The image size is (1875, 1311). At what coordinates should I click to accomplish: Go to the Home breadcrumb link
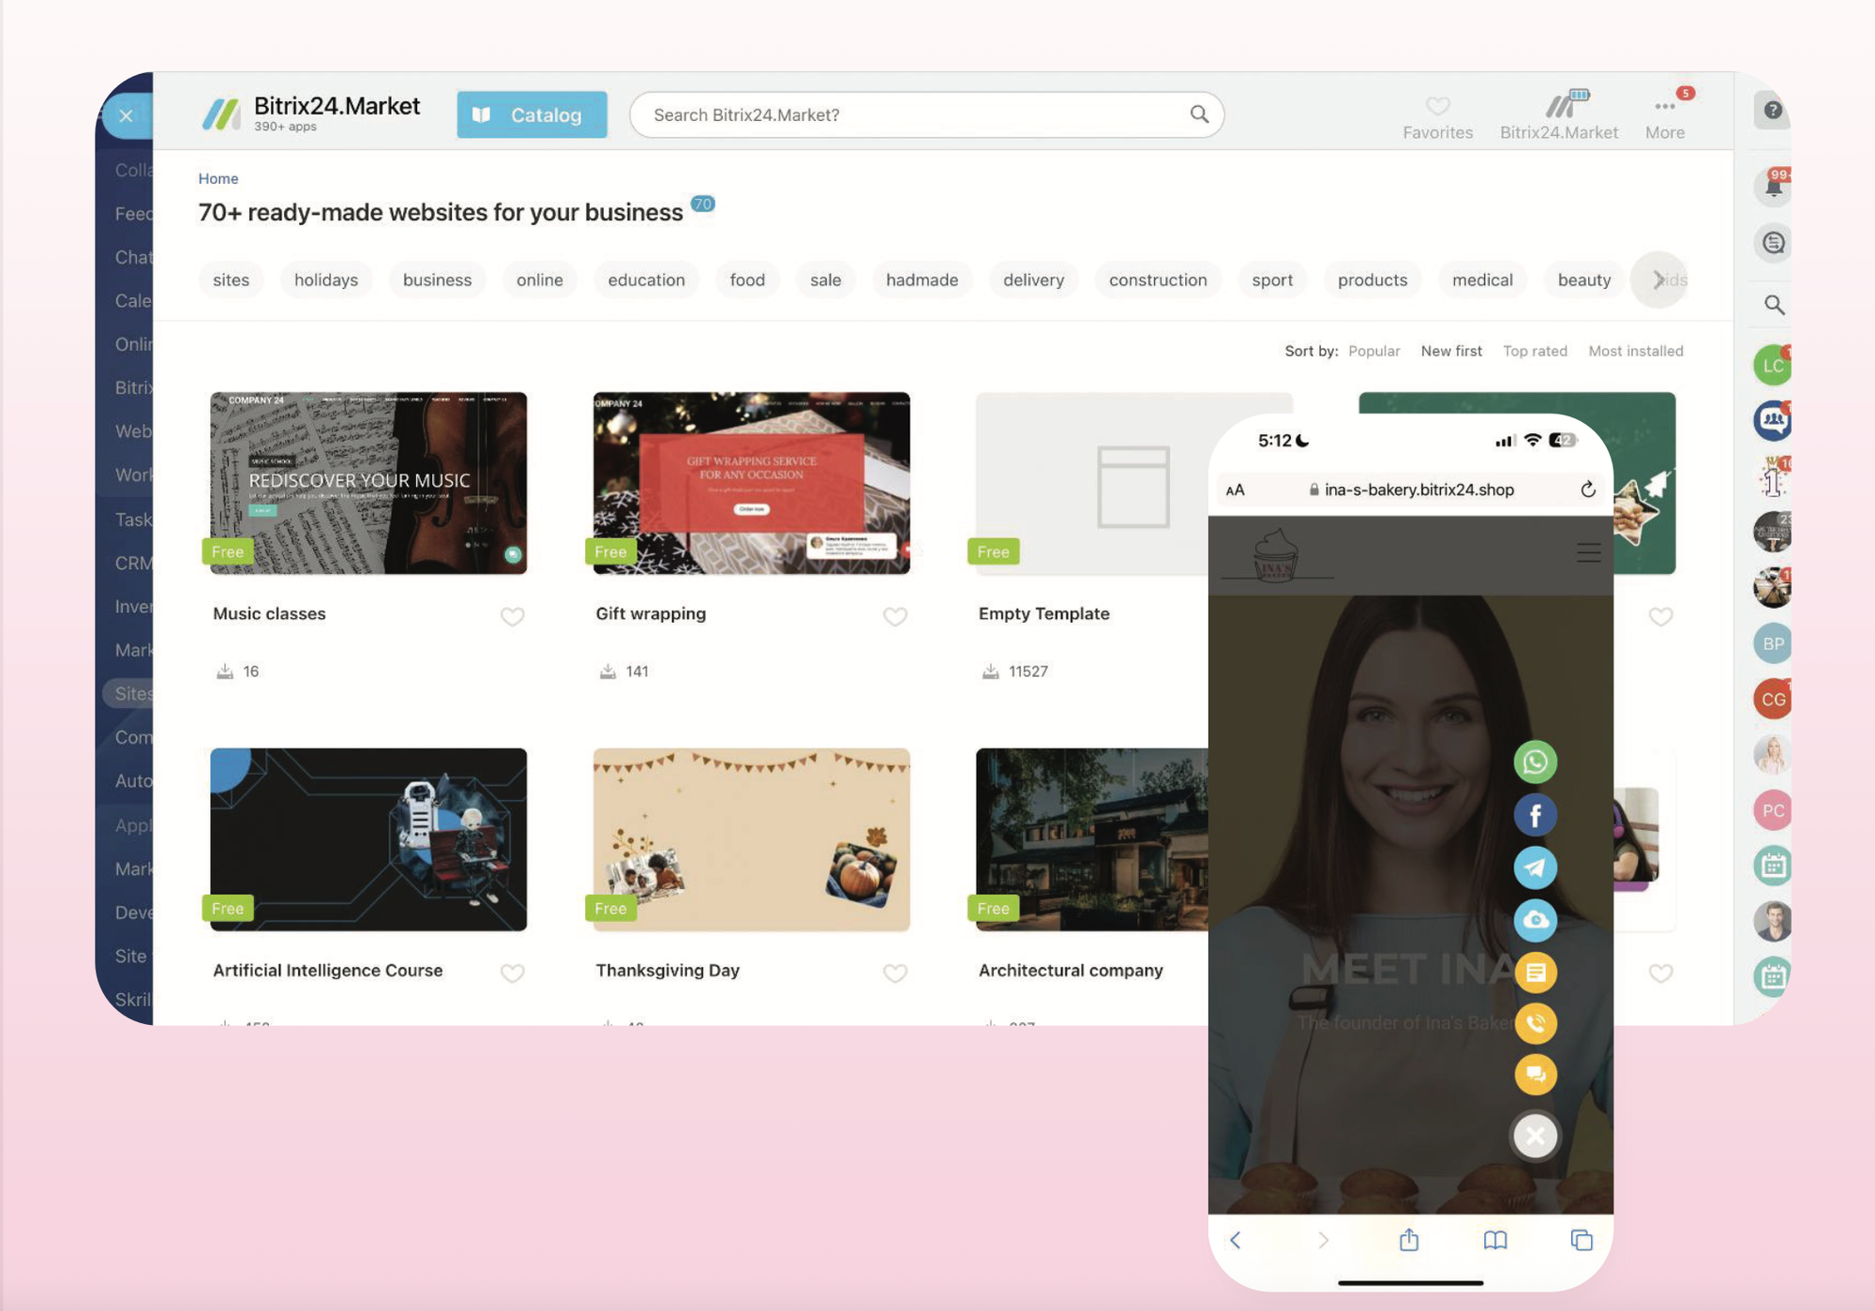217,178
